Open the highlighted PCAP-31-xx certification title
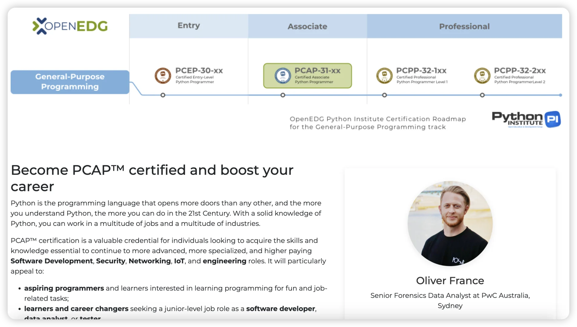Viewport: 577px width, 327px height. pos(318,71)
